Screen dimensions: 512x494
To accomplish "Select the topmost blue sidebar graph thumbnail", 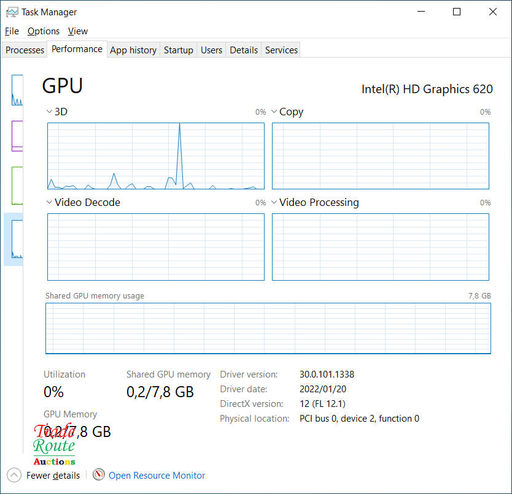I will pyautogui.click(x=17, y=90).
